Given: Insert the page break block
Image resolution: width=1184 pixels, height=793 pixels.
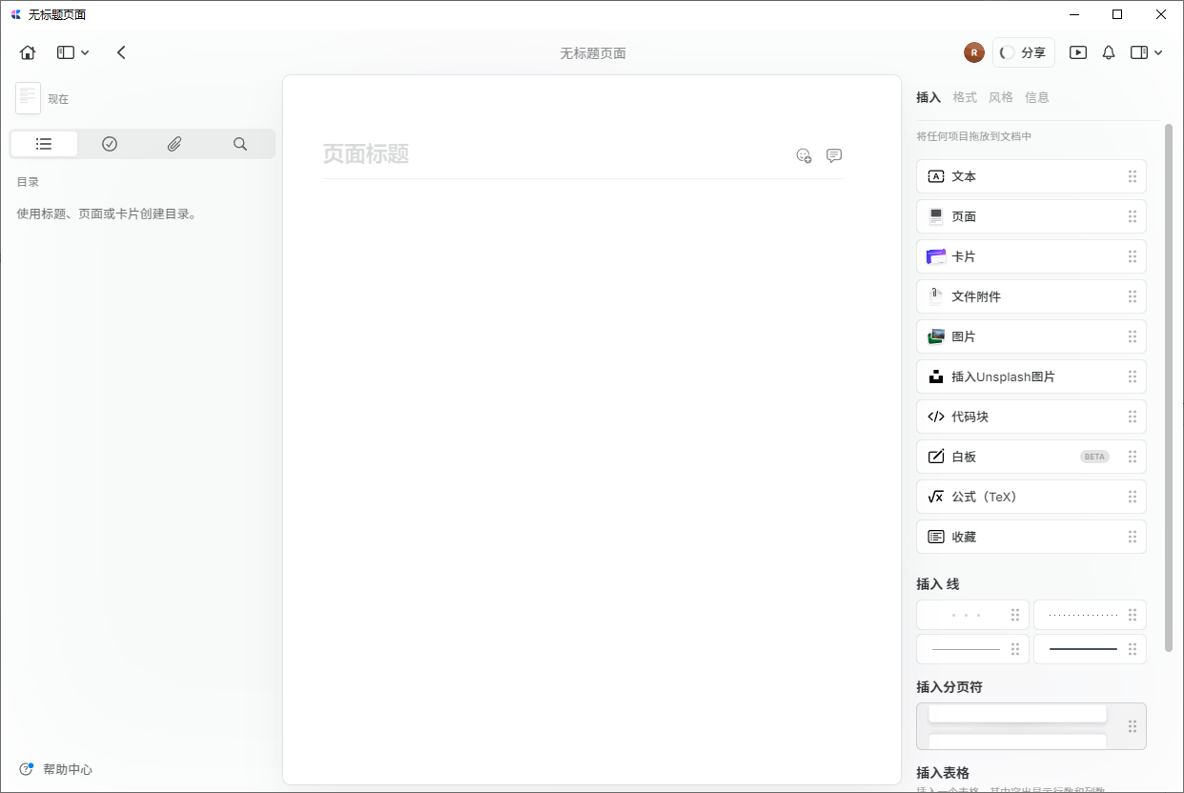Looking at the screenshot, I should pyautogui.click(x=1031, y=726).
